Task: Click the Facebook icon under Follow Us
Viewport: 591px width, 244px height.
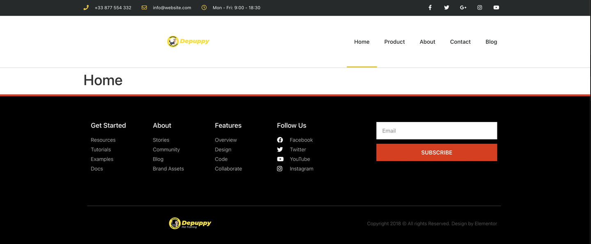Action: [280, 140]
